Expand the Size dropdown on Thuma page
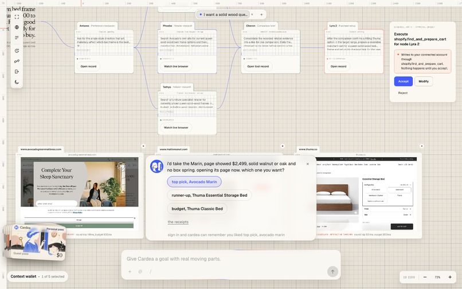Viewport: 462px width, 289px height. coord(387,214)
